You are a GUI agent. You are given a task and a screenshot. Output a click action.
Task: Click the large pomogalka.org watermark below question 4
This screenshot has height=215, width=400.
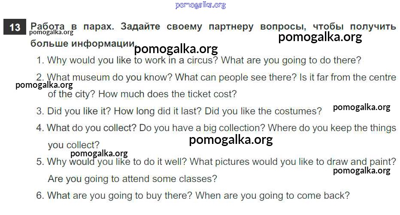230,140
